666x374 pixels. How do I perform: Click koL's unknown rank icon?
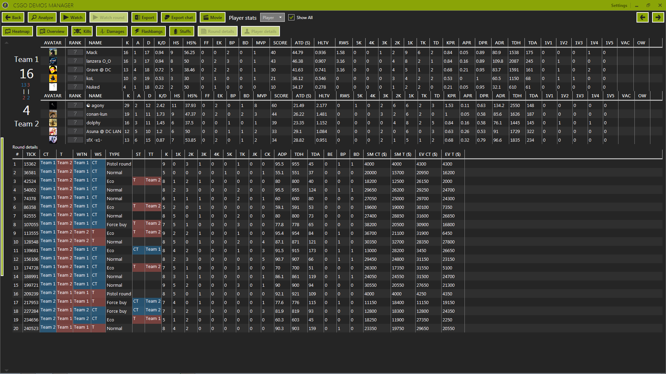click(x=75, y=78)
